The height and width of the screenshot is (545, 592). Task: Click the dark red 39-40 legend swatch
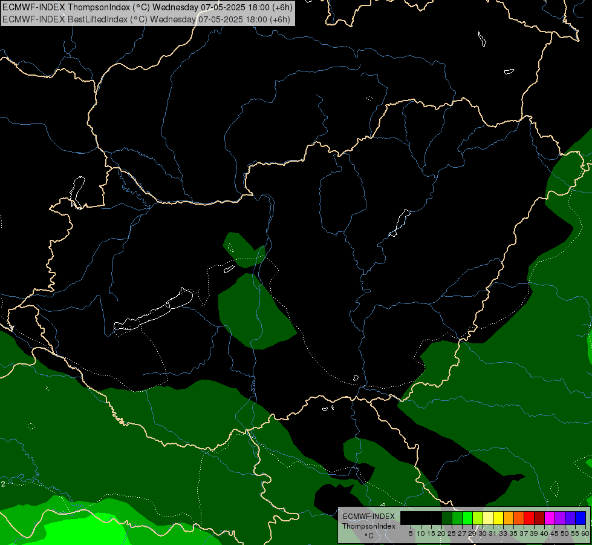(539, 518)
